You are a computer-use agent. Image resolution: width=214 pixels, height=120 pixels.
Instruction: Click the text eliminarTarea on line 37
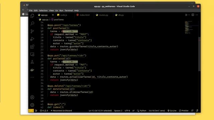pyautogui.click(x=79, y=92)
